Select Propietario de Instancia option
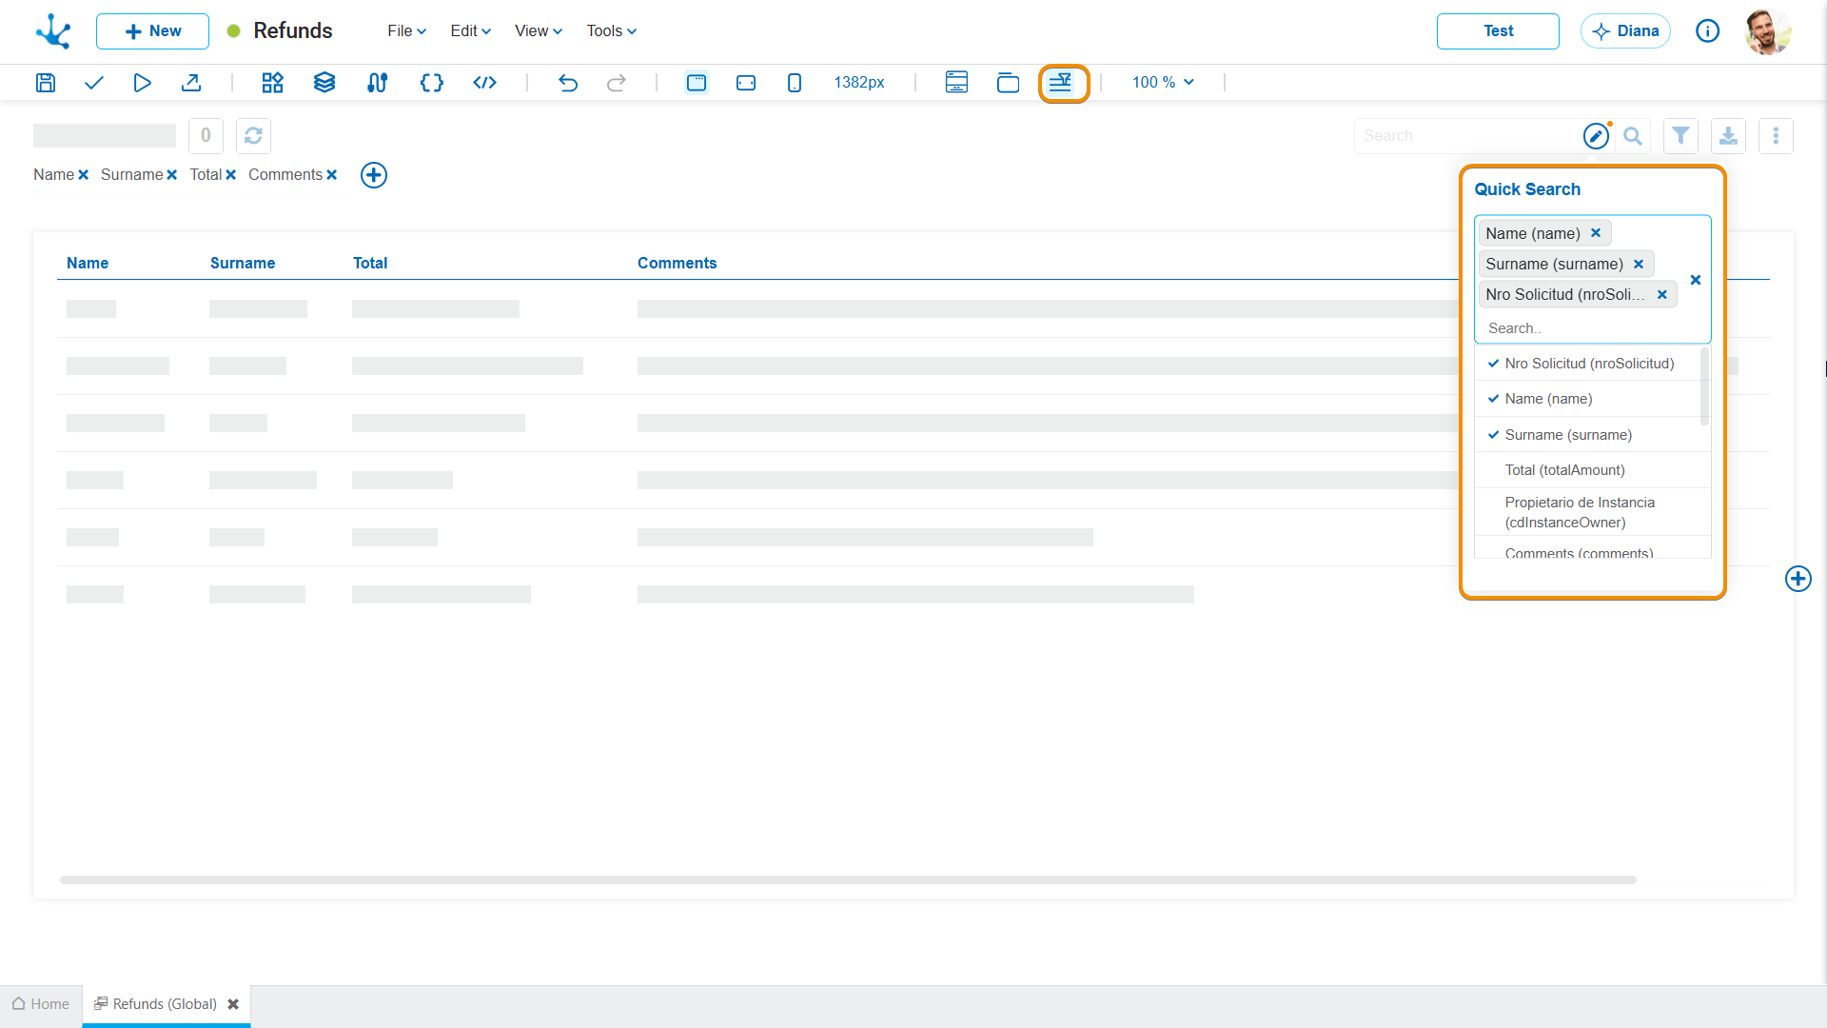This screenshot has height=1028, width=1827. [x=1587, y=512]
